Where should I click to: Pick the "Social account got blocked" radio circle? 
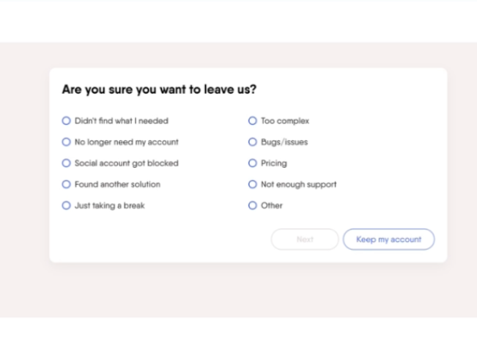[67, 163]
